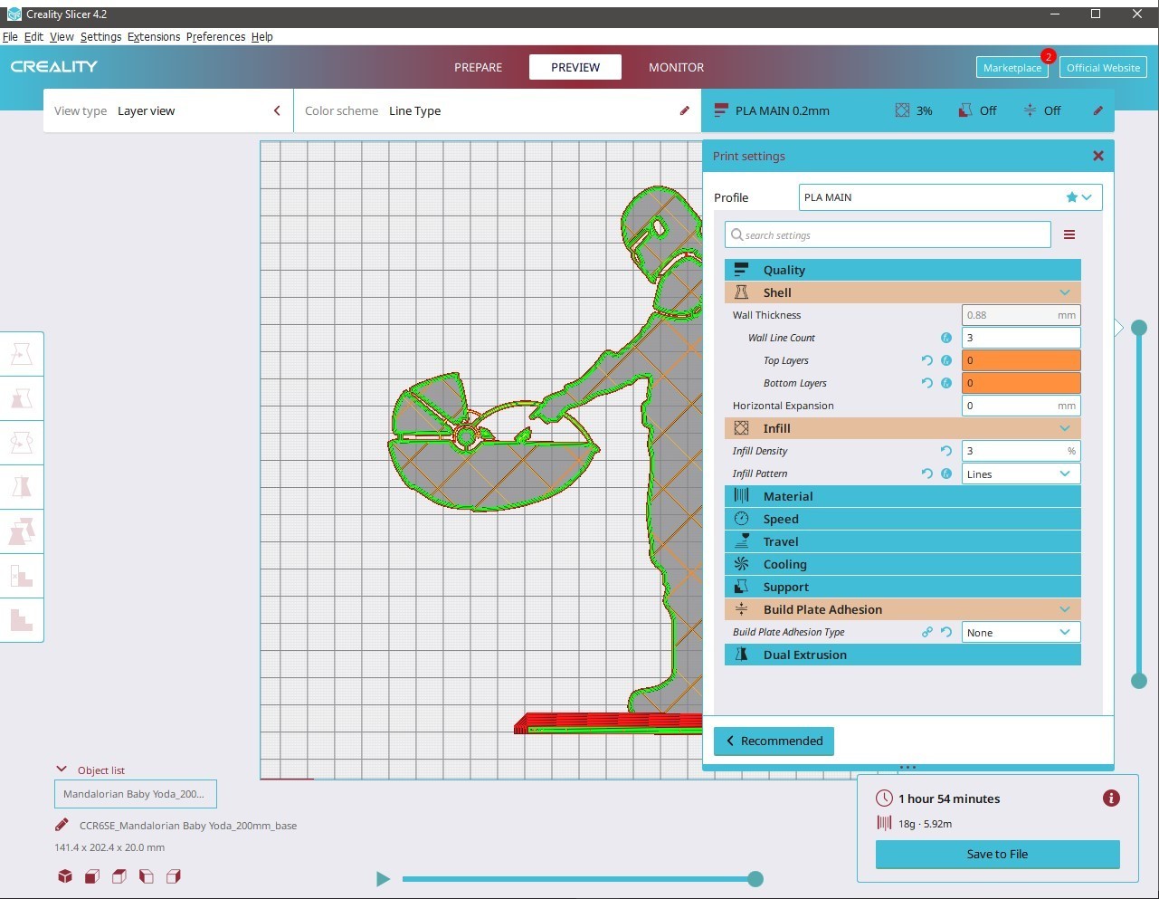Click the pencil icon beside PLA MAIN summary

[1097, 110]
